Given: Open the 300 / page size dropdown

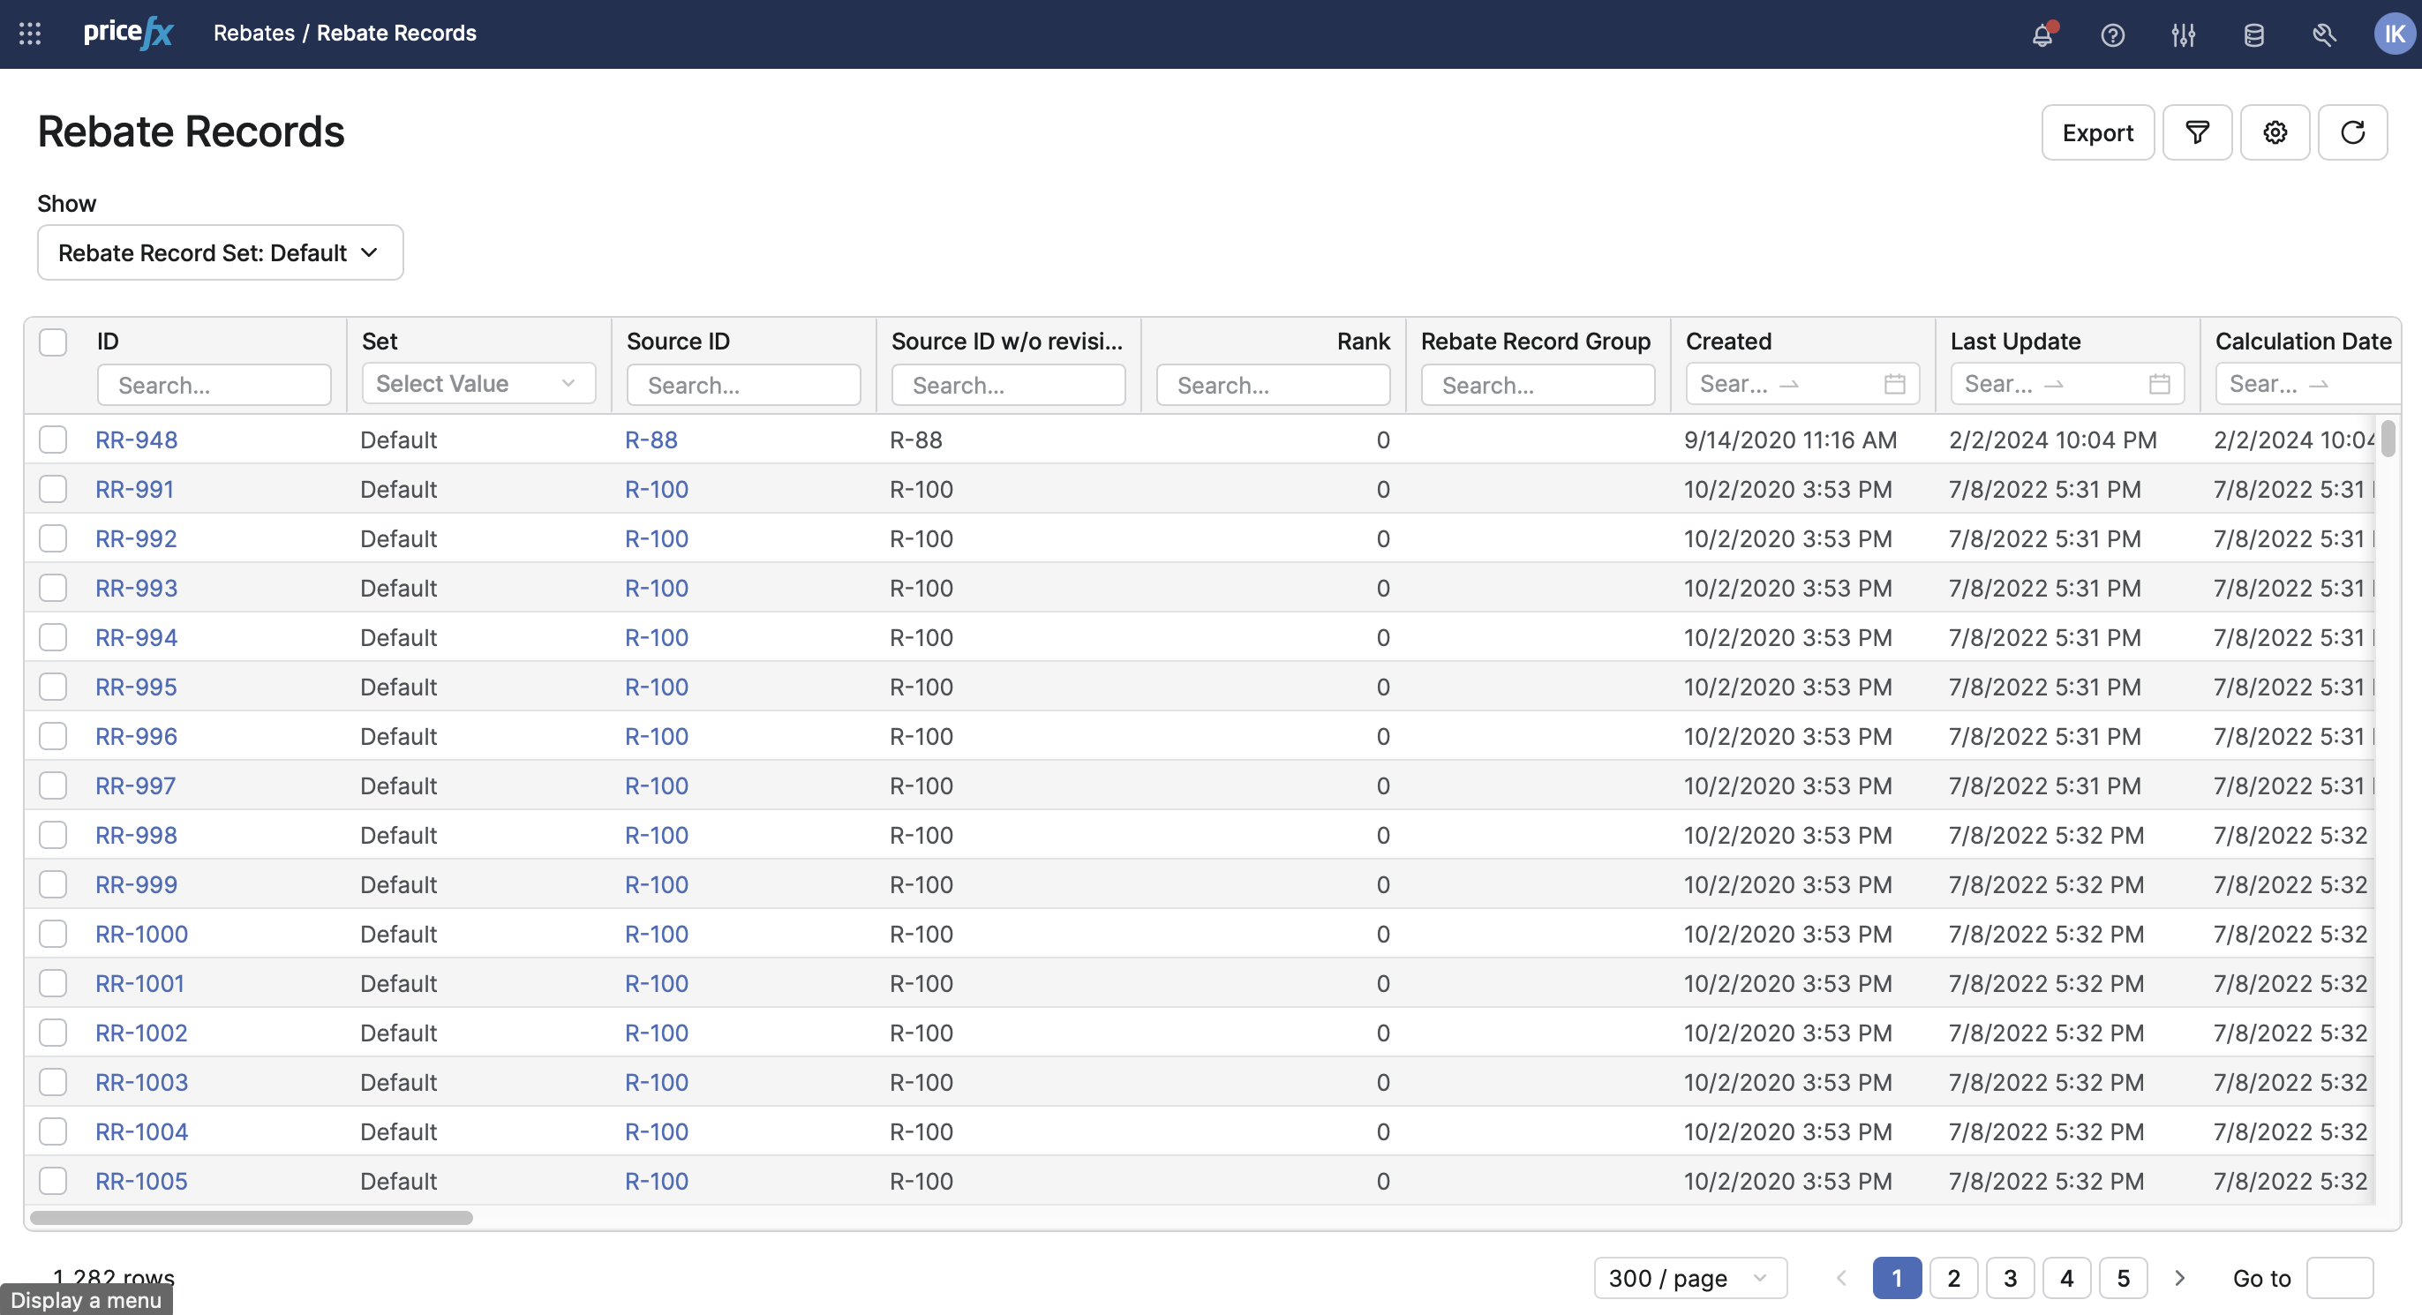Looking at the screenshot, I should pos(1689,1278).
